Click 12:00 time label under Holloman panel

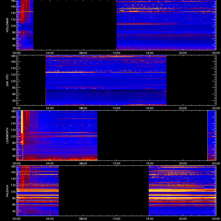coord(116,53)
